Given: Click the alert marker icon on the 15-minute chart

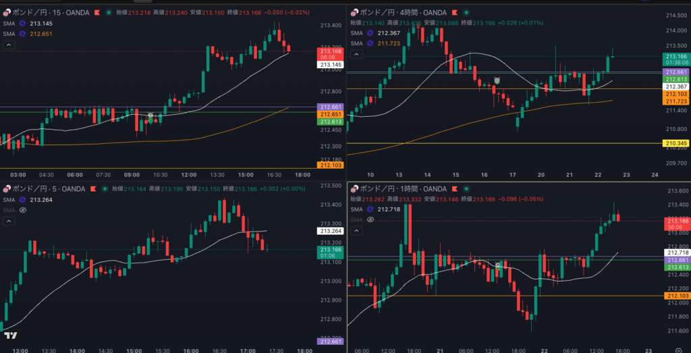Looking at the screenshot, I should 150,115.
